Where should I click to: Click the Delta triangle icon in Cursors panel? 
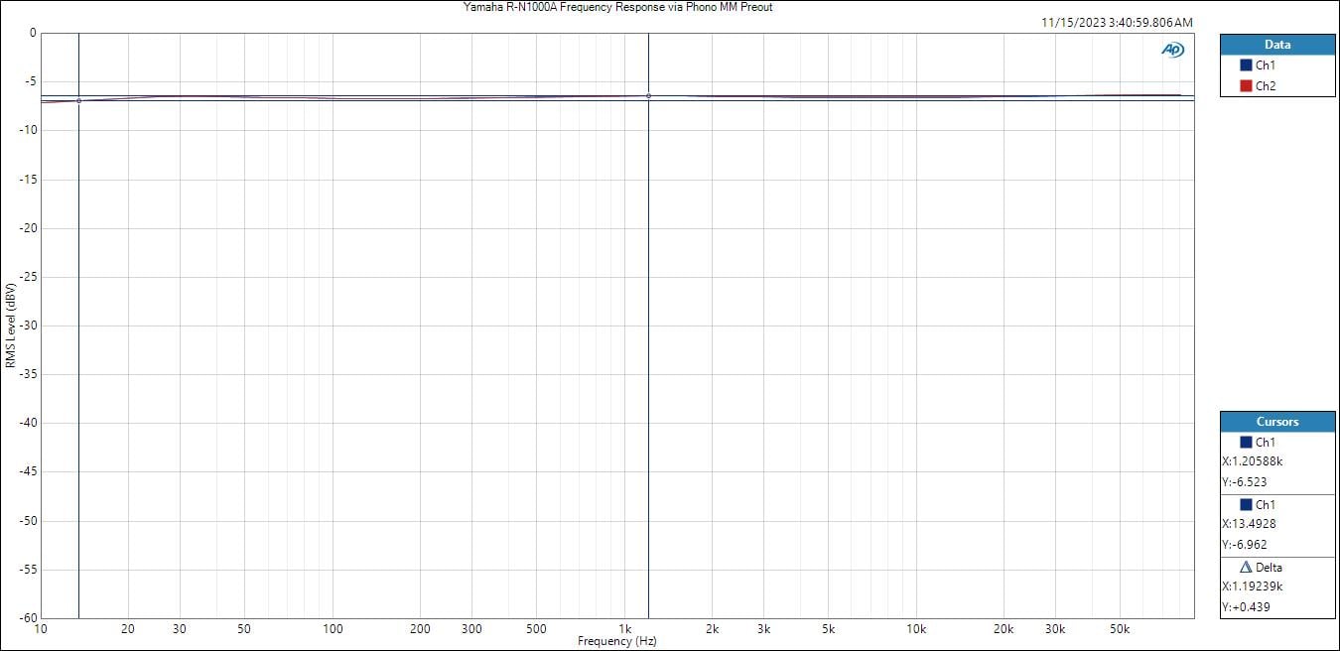pos(1246,568)
